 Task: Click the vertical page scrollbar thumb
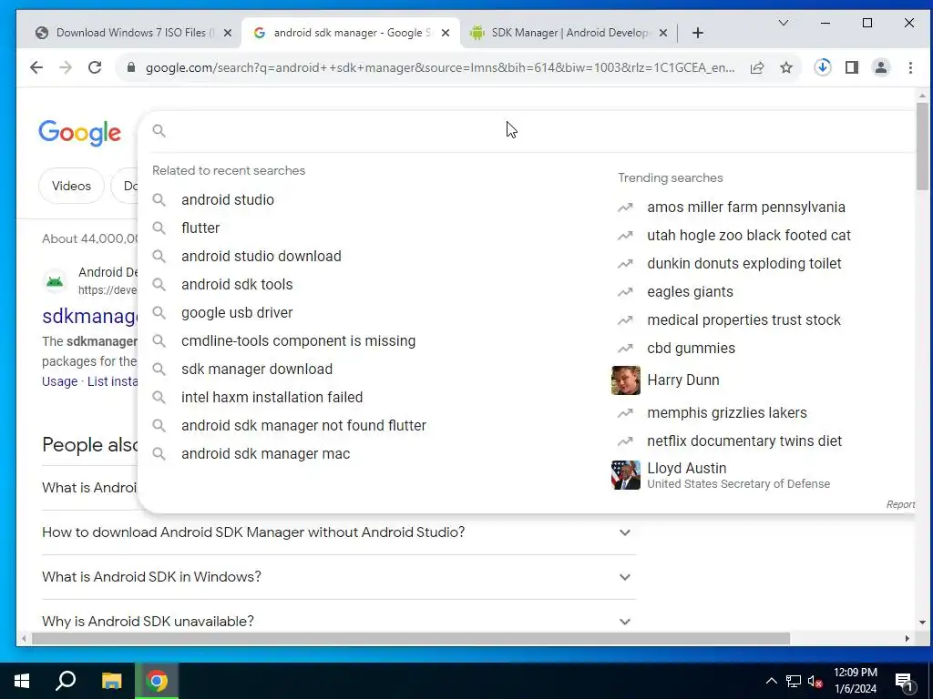click(x=922, y=147)
